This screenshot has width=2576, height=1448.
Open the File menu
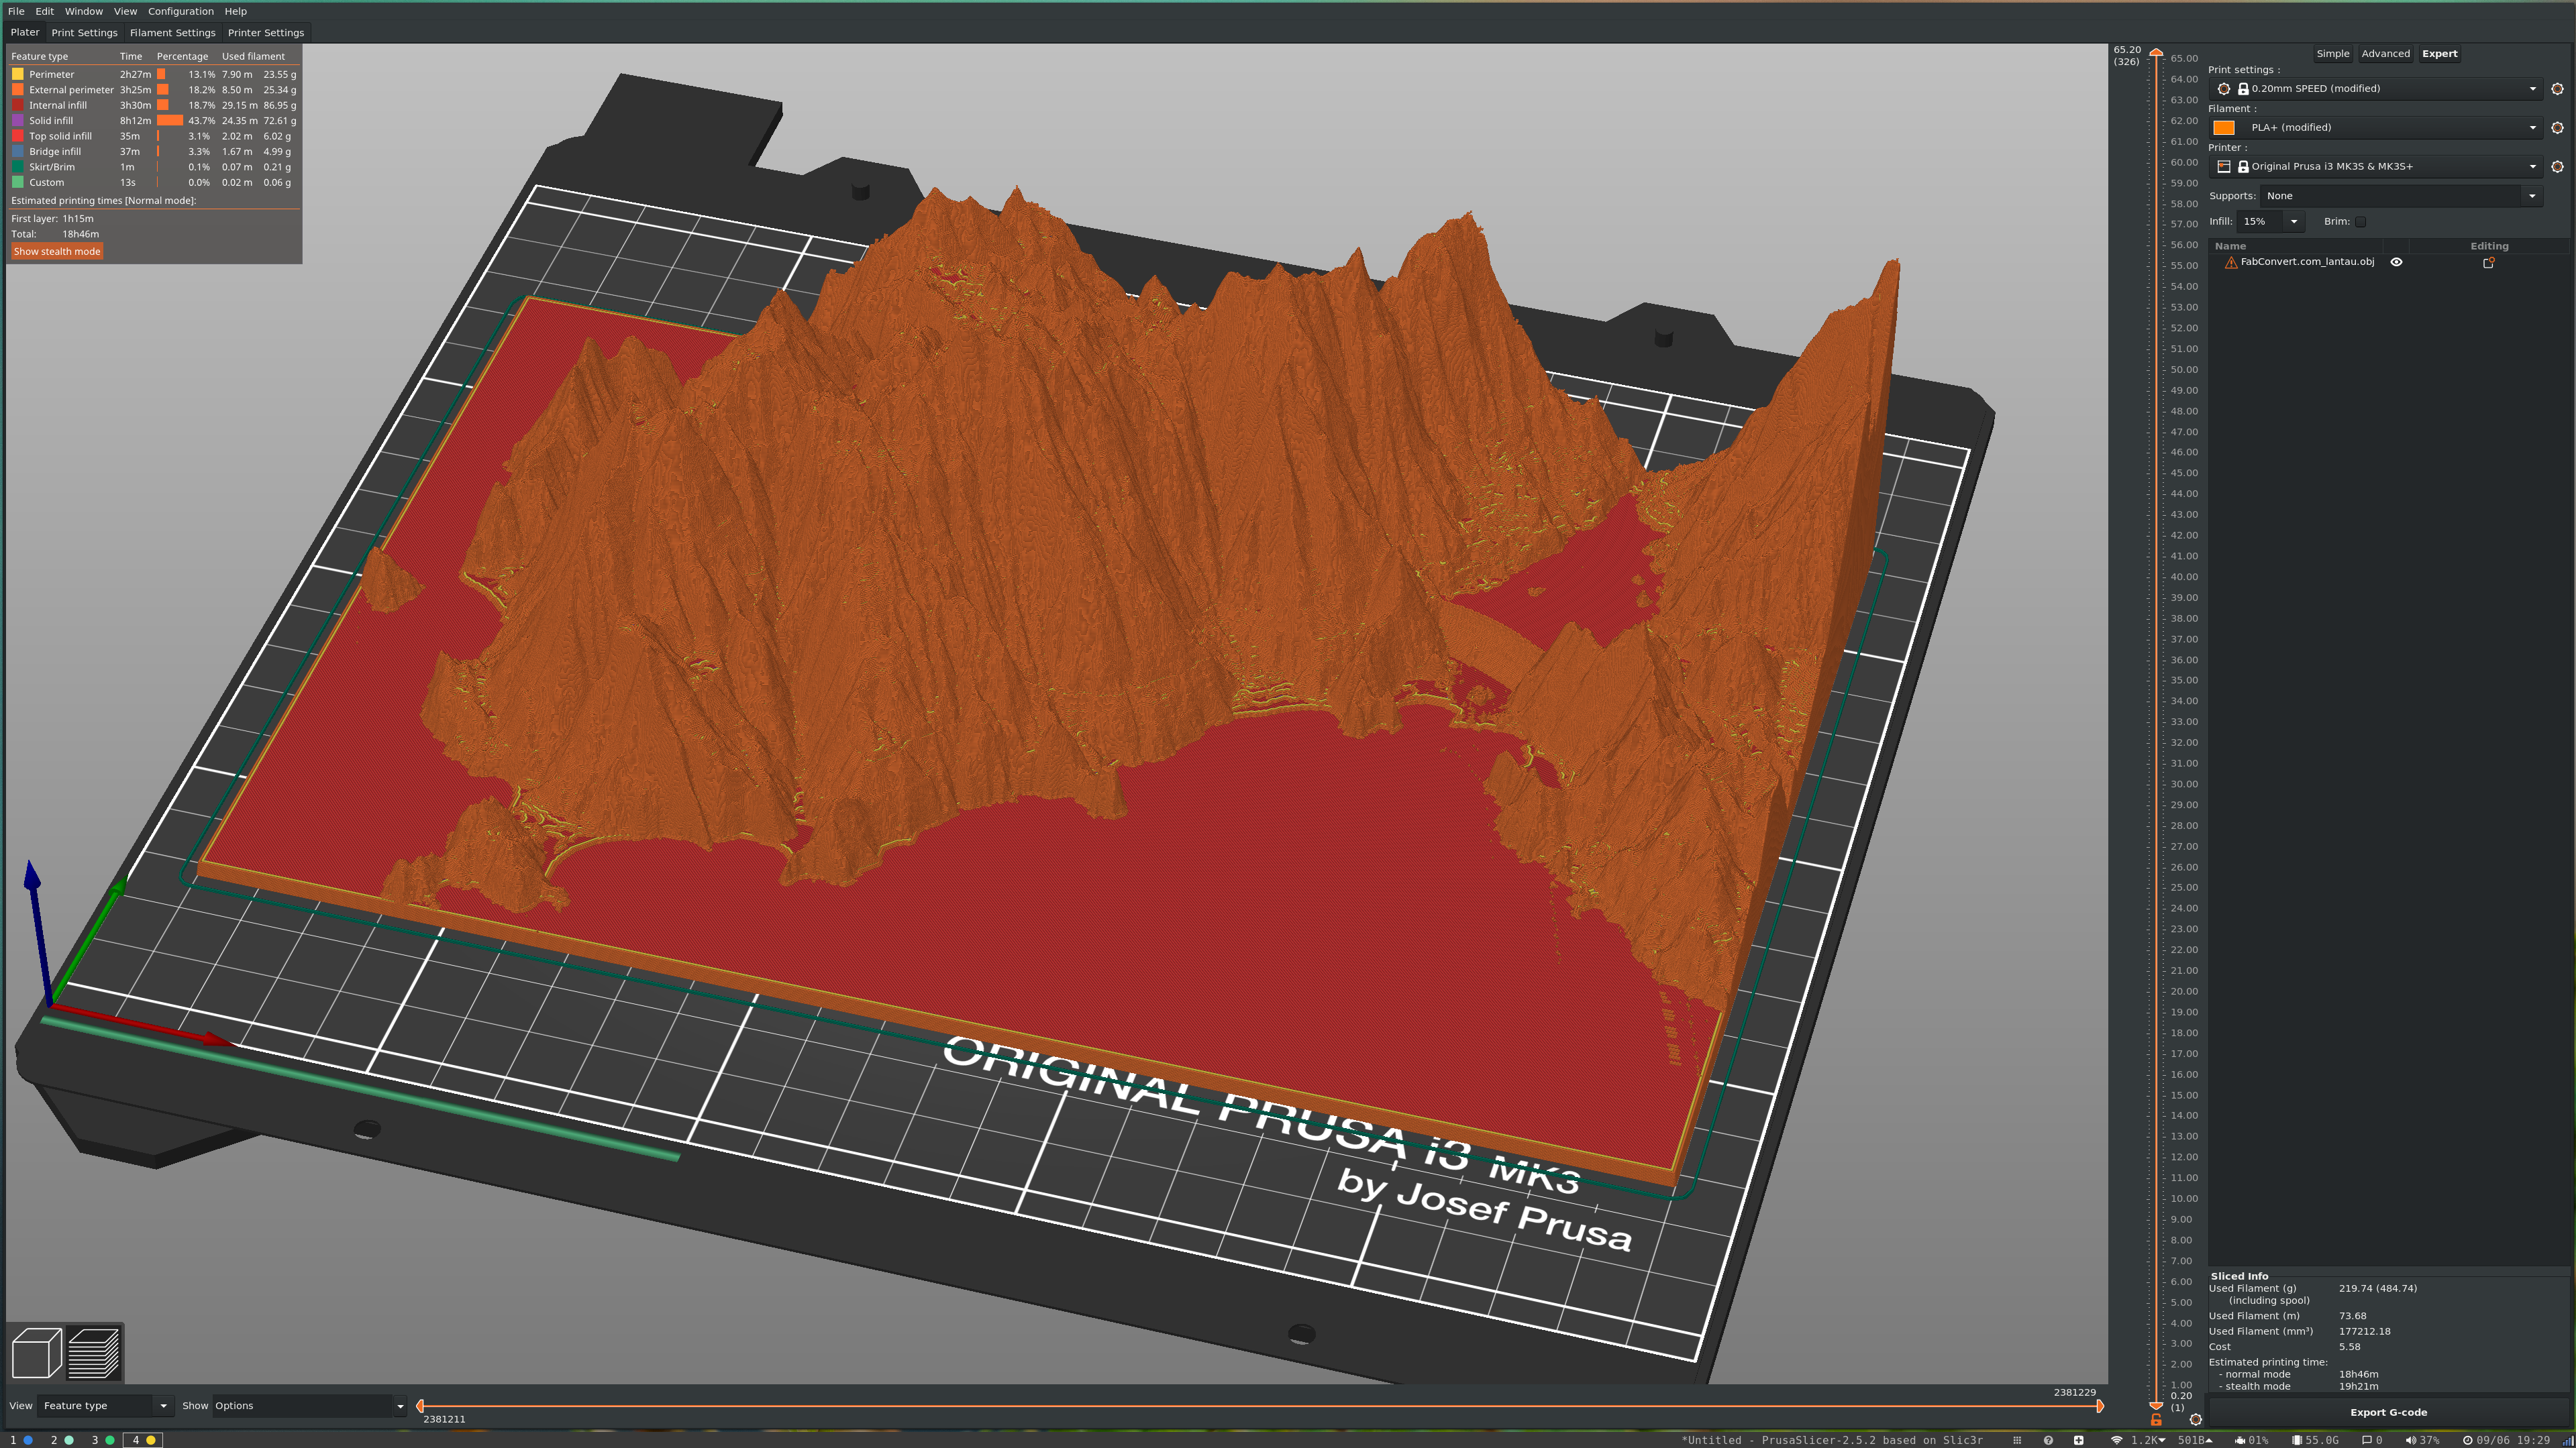16,11
